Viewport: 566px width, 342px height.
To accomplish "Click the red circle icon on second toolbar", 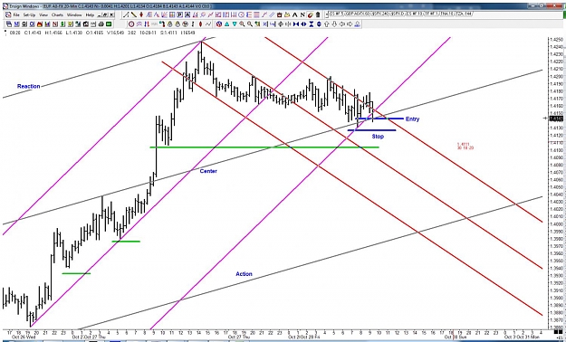I will point(131,24).
